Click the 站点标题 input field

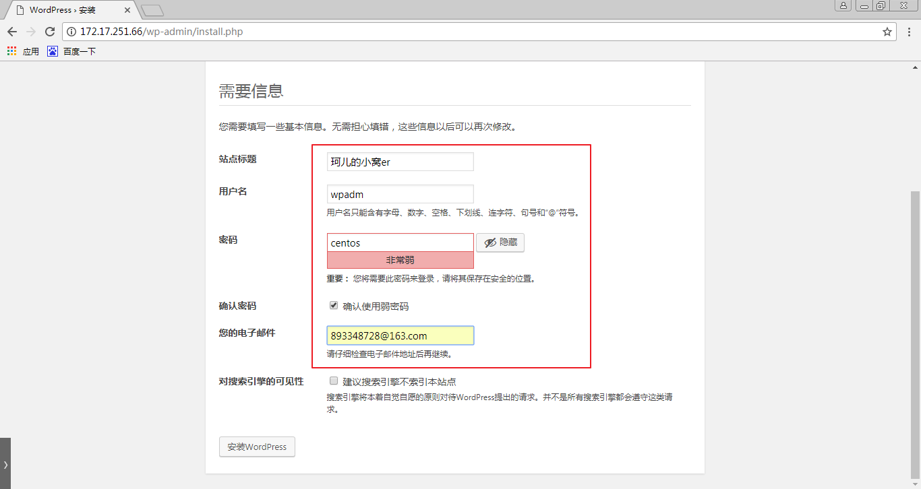tap(400, 162)
